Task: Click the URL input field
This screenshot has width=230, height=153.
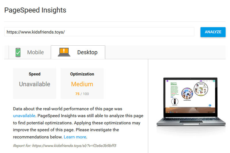Action: tap(99, 32)
